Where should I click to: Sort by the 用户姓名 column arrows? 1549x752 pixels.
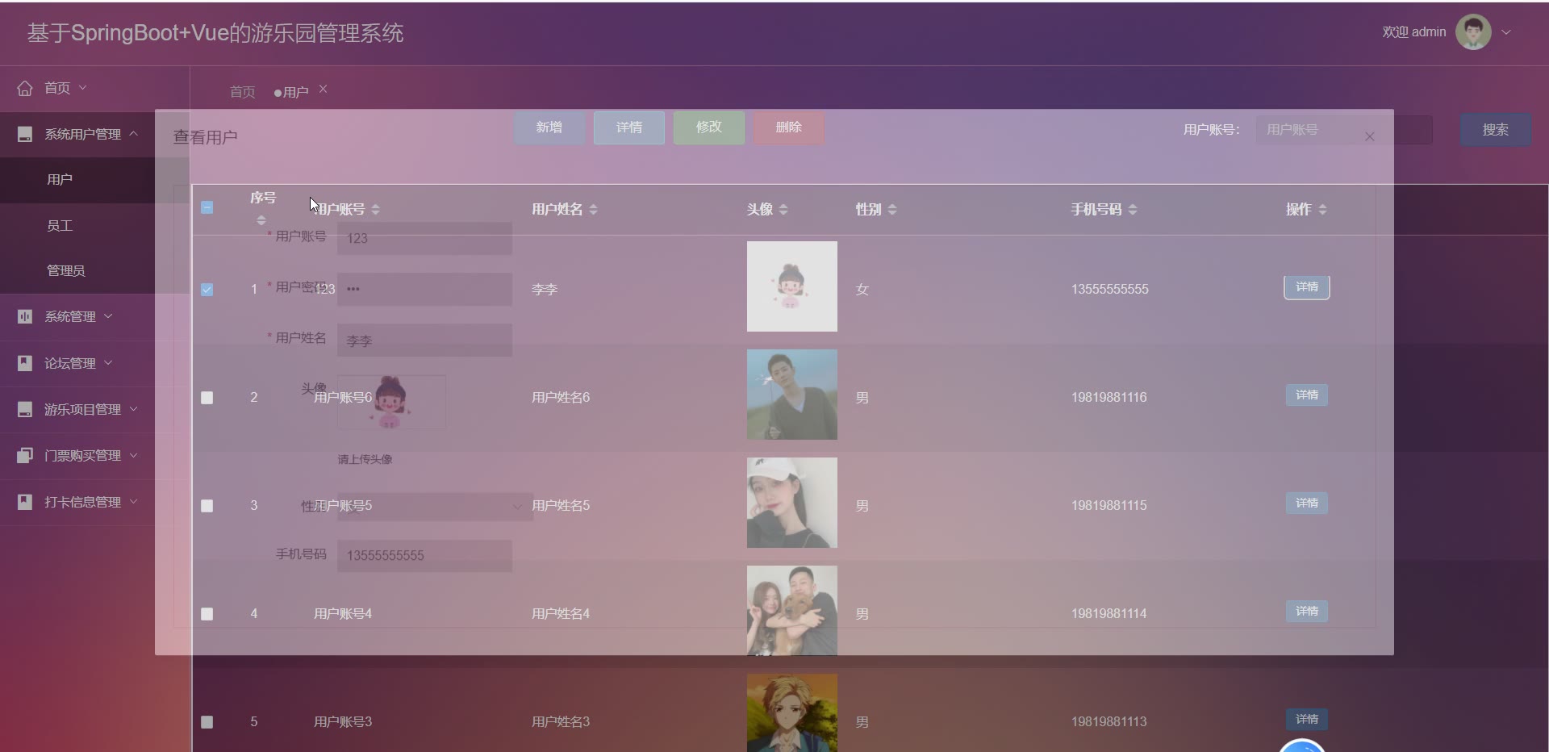(x=593, y=210)
